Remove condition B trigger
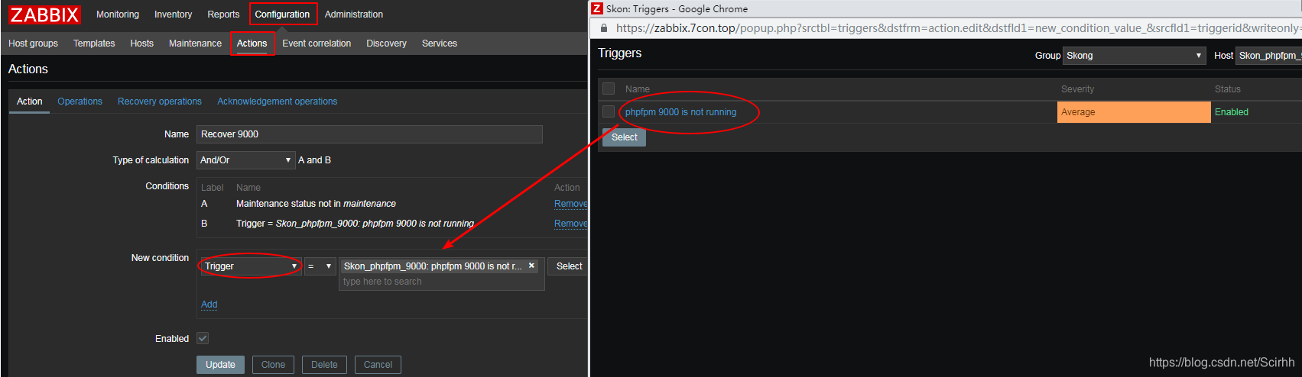Screen dimensions: 1302x377 tap(570, 224)
